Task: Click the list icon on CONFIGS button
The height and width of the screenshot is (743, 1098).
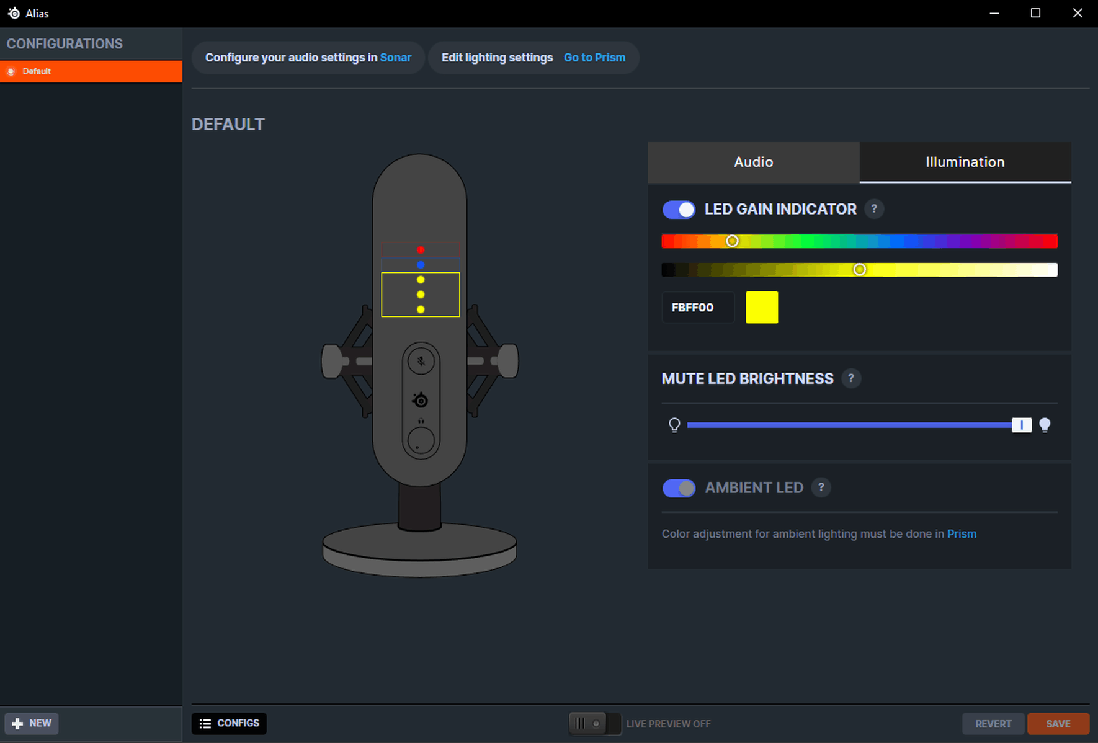Action: 205,724
